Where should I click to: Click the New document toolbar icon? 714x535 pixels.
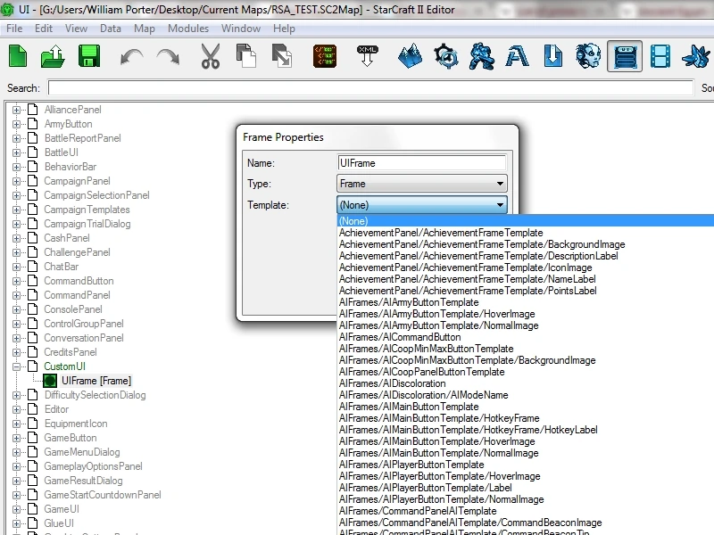click(x=18, y=56)
